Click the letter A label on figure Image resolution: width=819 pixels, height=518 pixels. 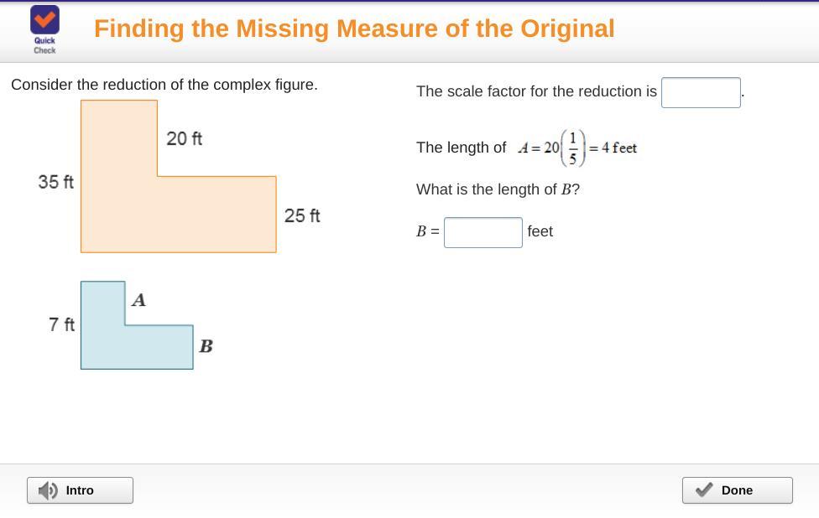coord(139,299)
